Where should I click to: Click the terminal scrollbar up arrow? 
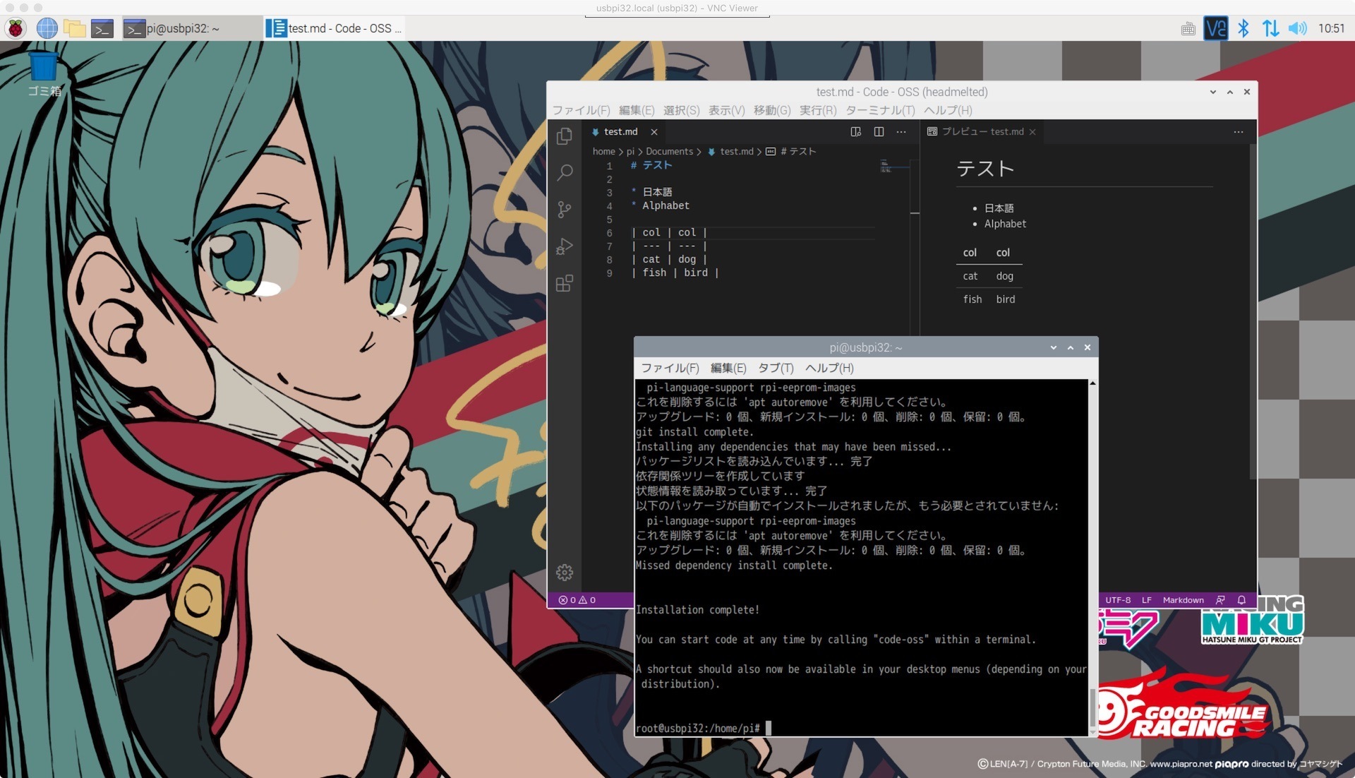[x=1092, y=383]
